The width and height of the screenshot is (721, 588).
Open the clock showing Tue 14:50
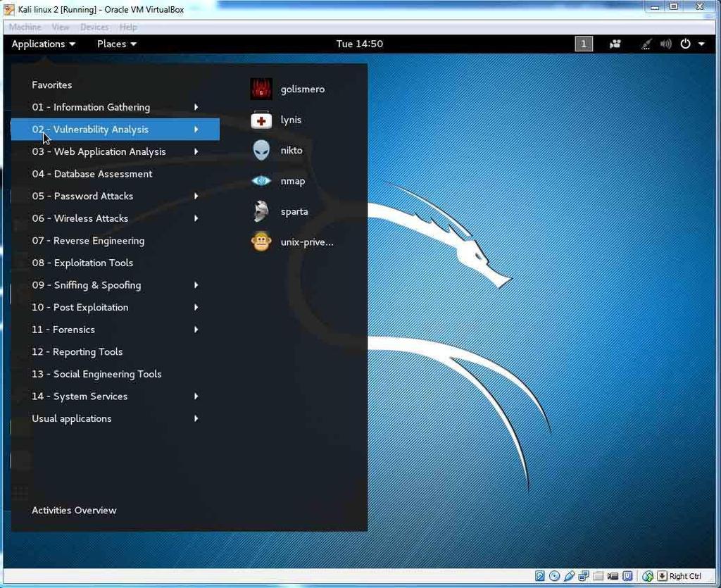click(360, 44)
